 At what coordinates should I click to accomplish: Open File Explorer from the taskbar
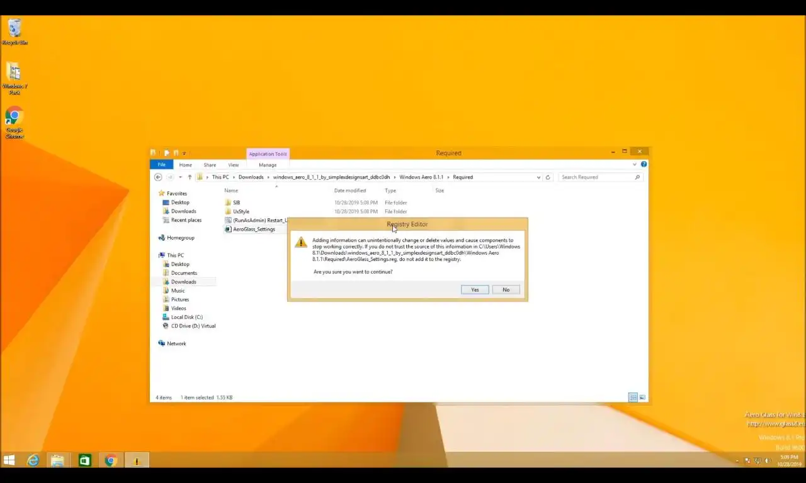pyautogui.click(x=57, y=461)
